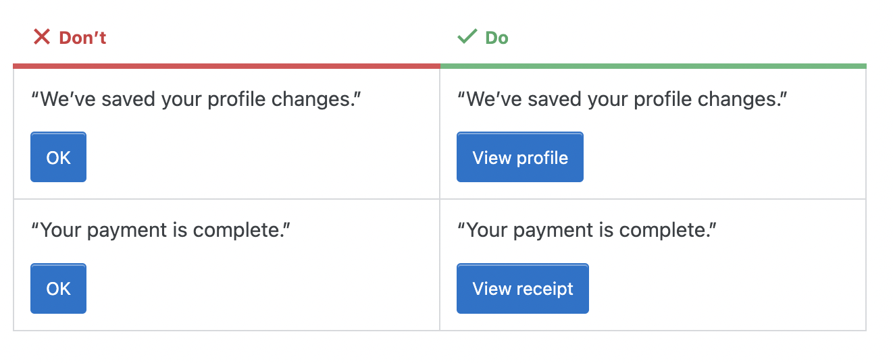Click the green divider bar under Do
The height and width of the screenshot is (363, 893).
click(653, 66)
